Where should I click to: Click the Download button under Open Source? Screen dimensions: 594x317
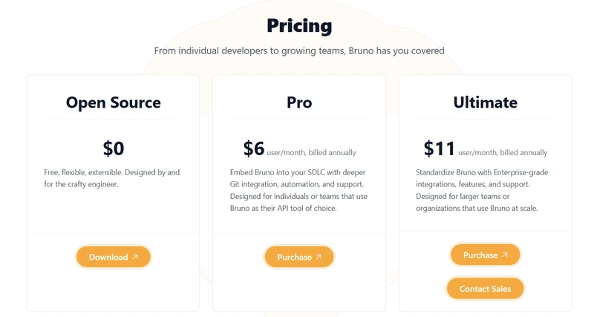(x=114, y=257)
